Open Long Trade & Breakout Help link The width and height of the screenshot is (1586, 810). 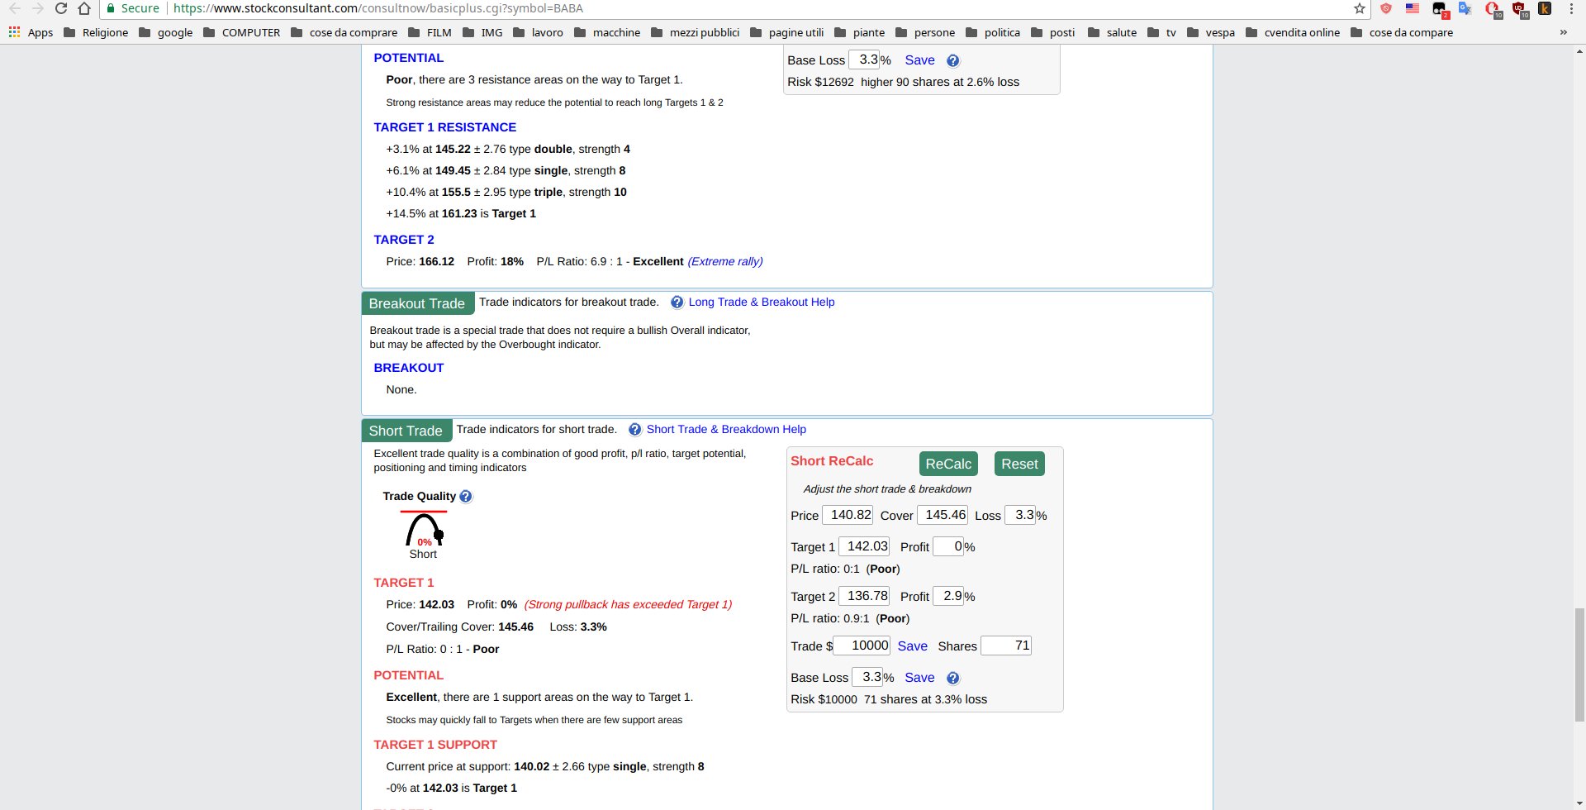[762, 302]
